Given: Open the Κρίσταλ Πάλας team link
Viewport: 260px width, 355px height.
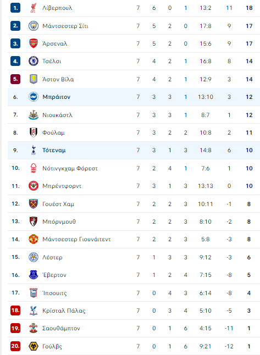Looking at the screenshot, I should pyautogui.click(x=64, y=310).
